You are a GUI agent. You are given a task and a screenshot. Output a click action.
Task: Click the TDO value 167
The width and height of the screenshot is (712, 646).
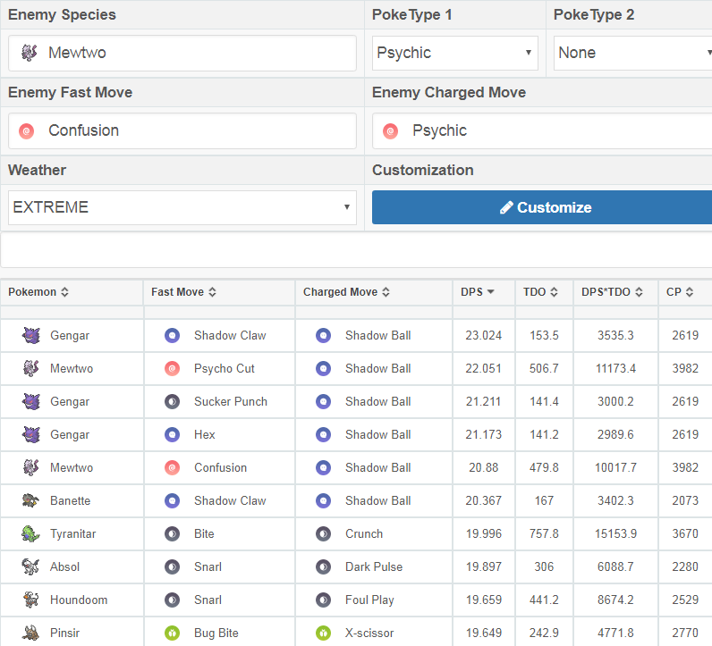(544, 501)
